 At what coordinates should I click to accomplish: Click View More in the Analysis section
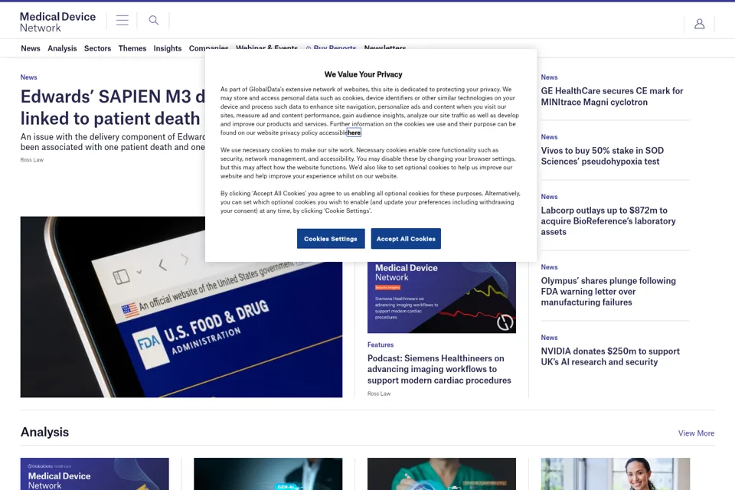[696, 433]
